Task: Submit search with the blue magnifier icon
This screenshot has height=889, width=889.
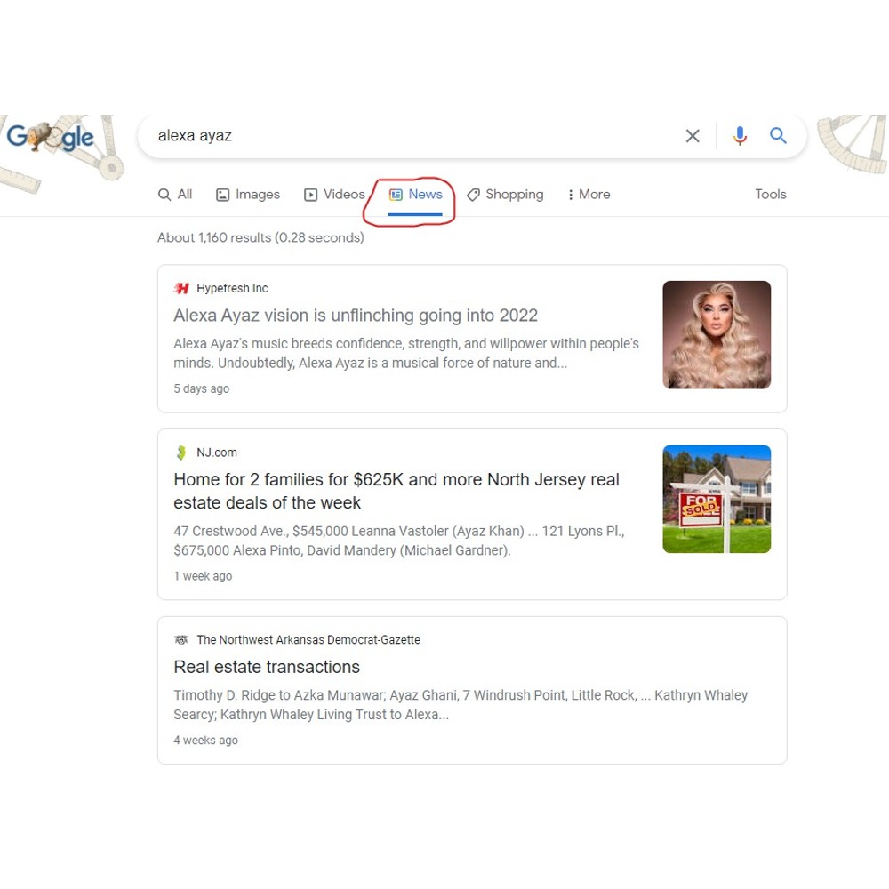Action: [x=778, y=135]
